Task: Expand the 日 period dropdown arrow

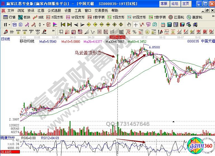Action: coord(9,25)
